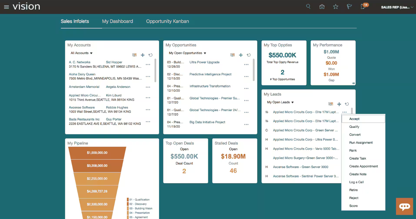This screenshot has height=219, width=416.
Task: Refresh the My Opportunities infolet
Action: (x=249, y=55)
